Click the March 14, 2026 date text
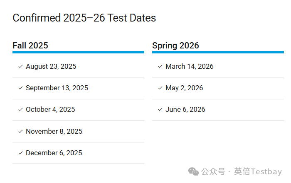This screenshot has width=291, height=183. coord(190,66)
